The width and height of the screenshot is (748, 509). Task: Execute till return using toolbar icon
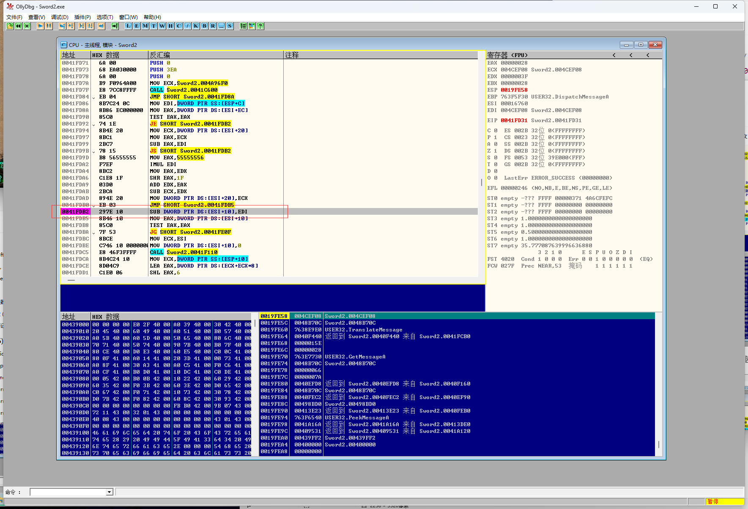[x=101, y=26]
